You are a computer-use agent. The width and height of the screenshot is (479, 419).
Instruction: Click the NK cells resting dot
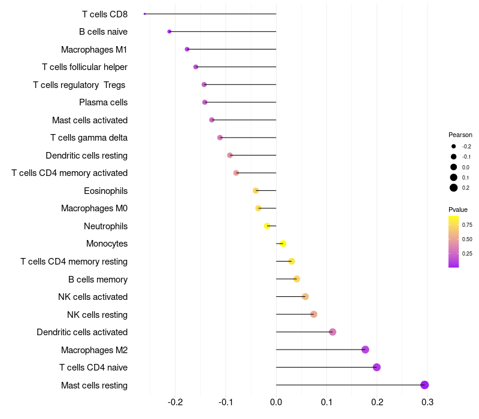pos(313,314)
